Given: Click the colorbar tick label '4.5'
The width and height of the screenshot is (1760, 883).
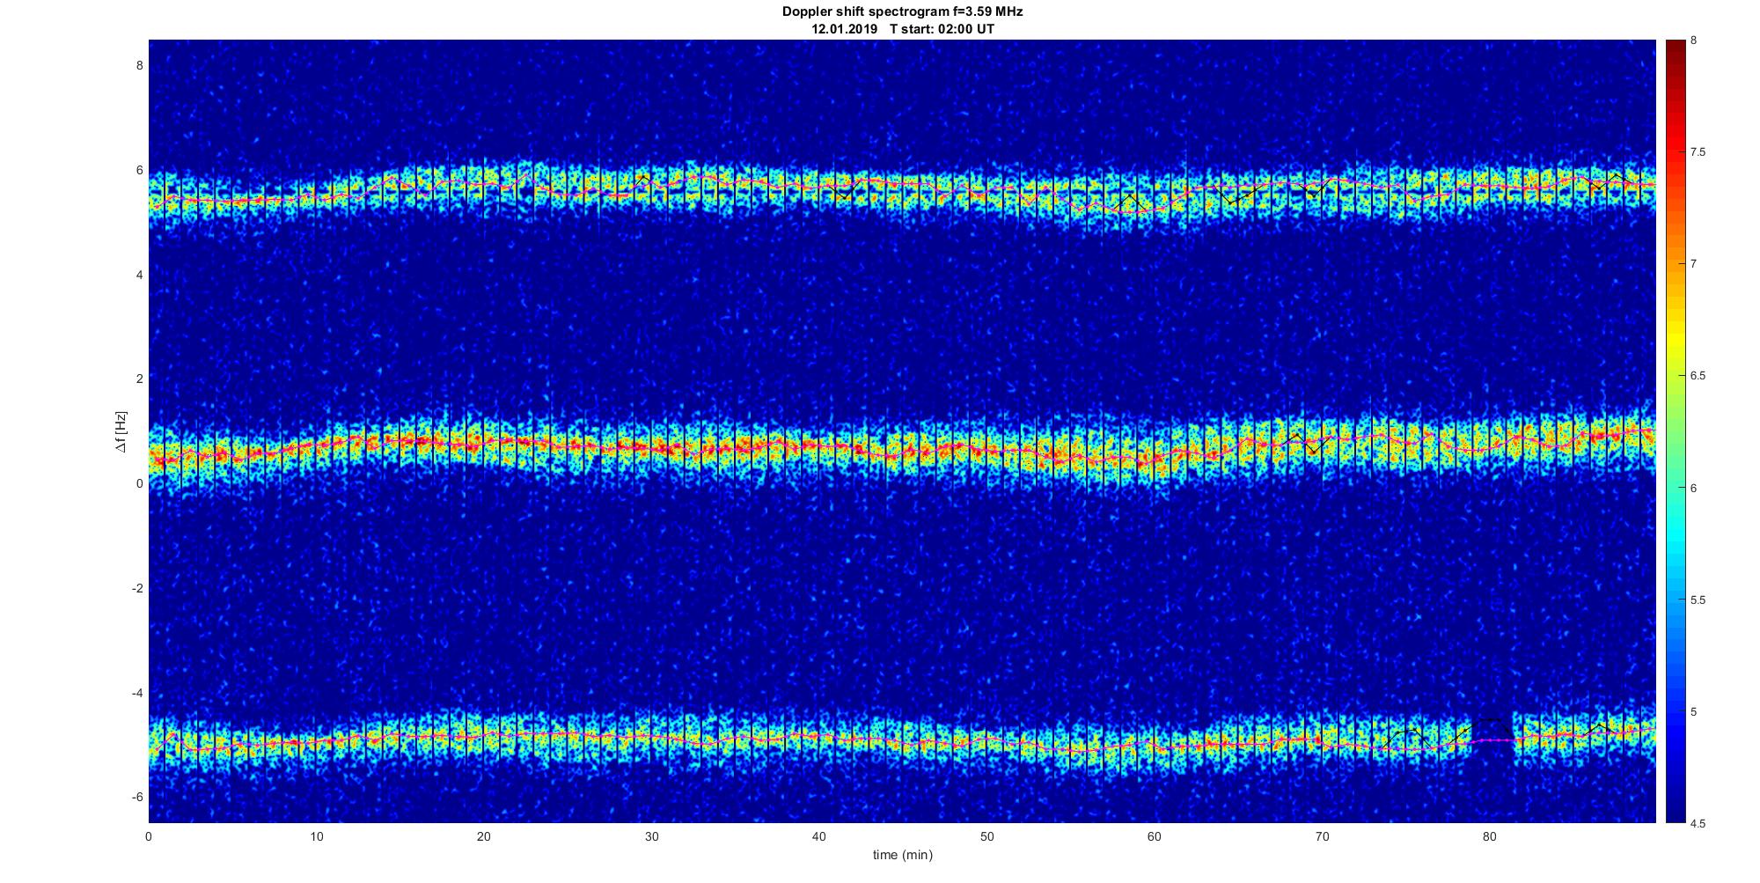Looking at the screenshot, I should pos(1698,824).
